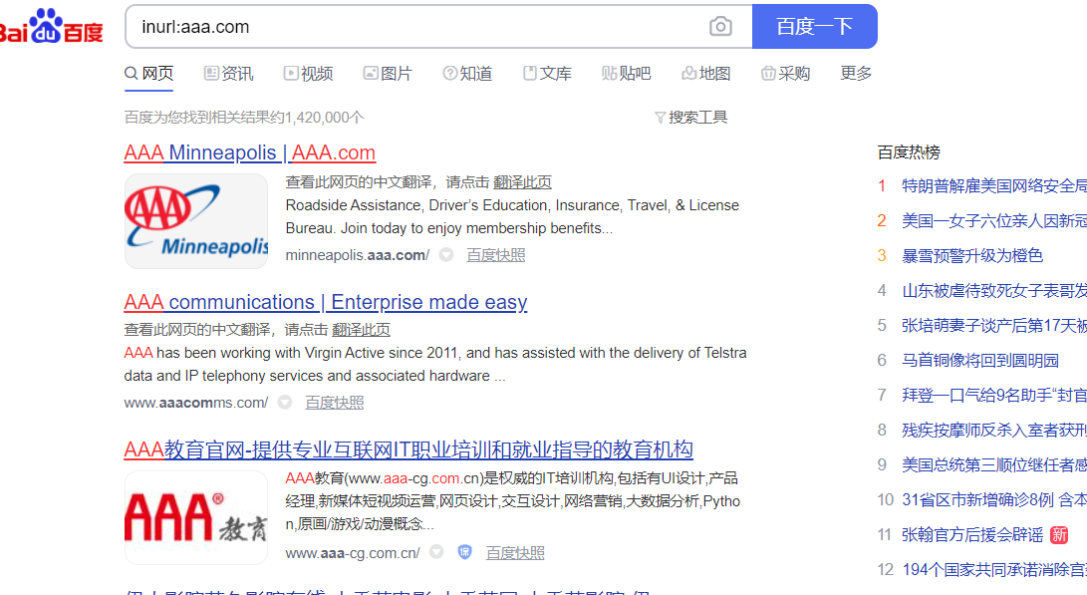This screenshot has width=1087, height=595.
Task: Open AAA communications Enterprise made easy result
Action: tap(326, 302)
